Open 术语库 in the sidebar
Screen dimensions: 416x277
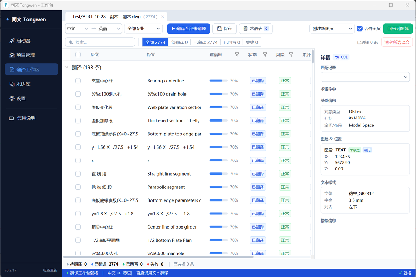pos(31,84)
